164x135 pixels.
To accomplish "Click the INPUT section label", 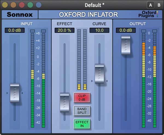I will tap(27, 24).
